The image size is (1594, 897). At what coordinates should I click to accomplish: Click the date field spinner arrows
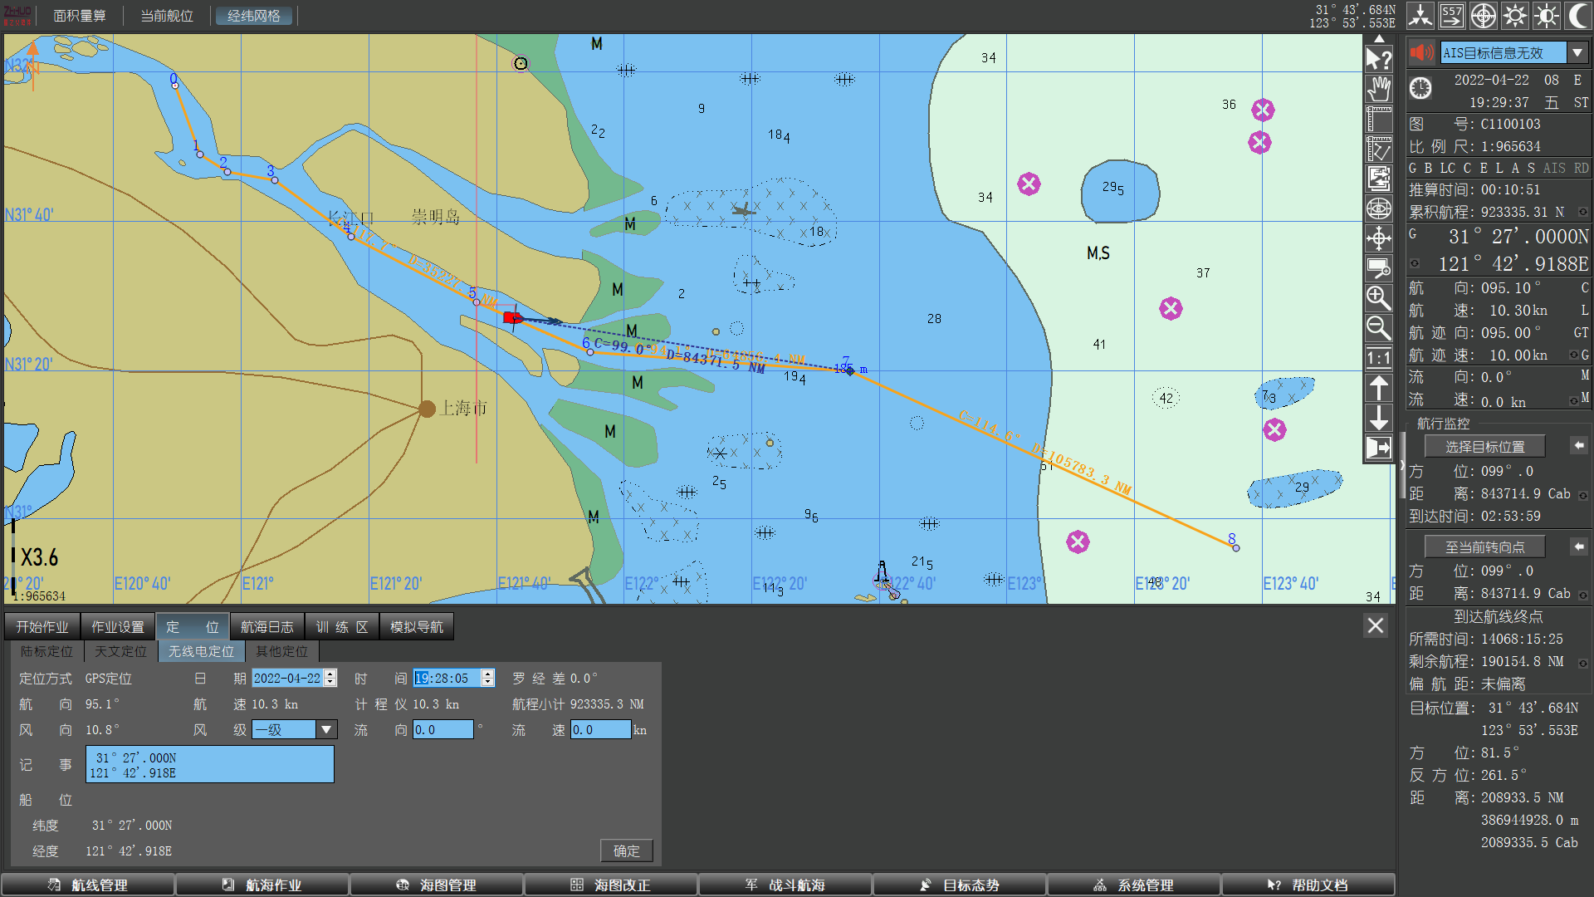[330, 679]
